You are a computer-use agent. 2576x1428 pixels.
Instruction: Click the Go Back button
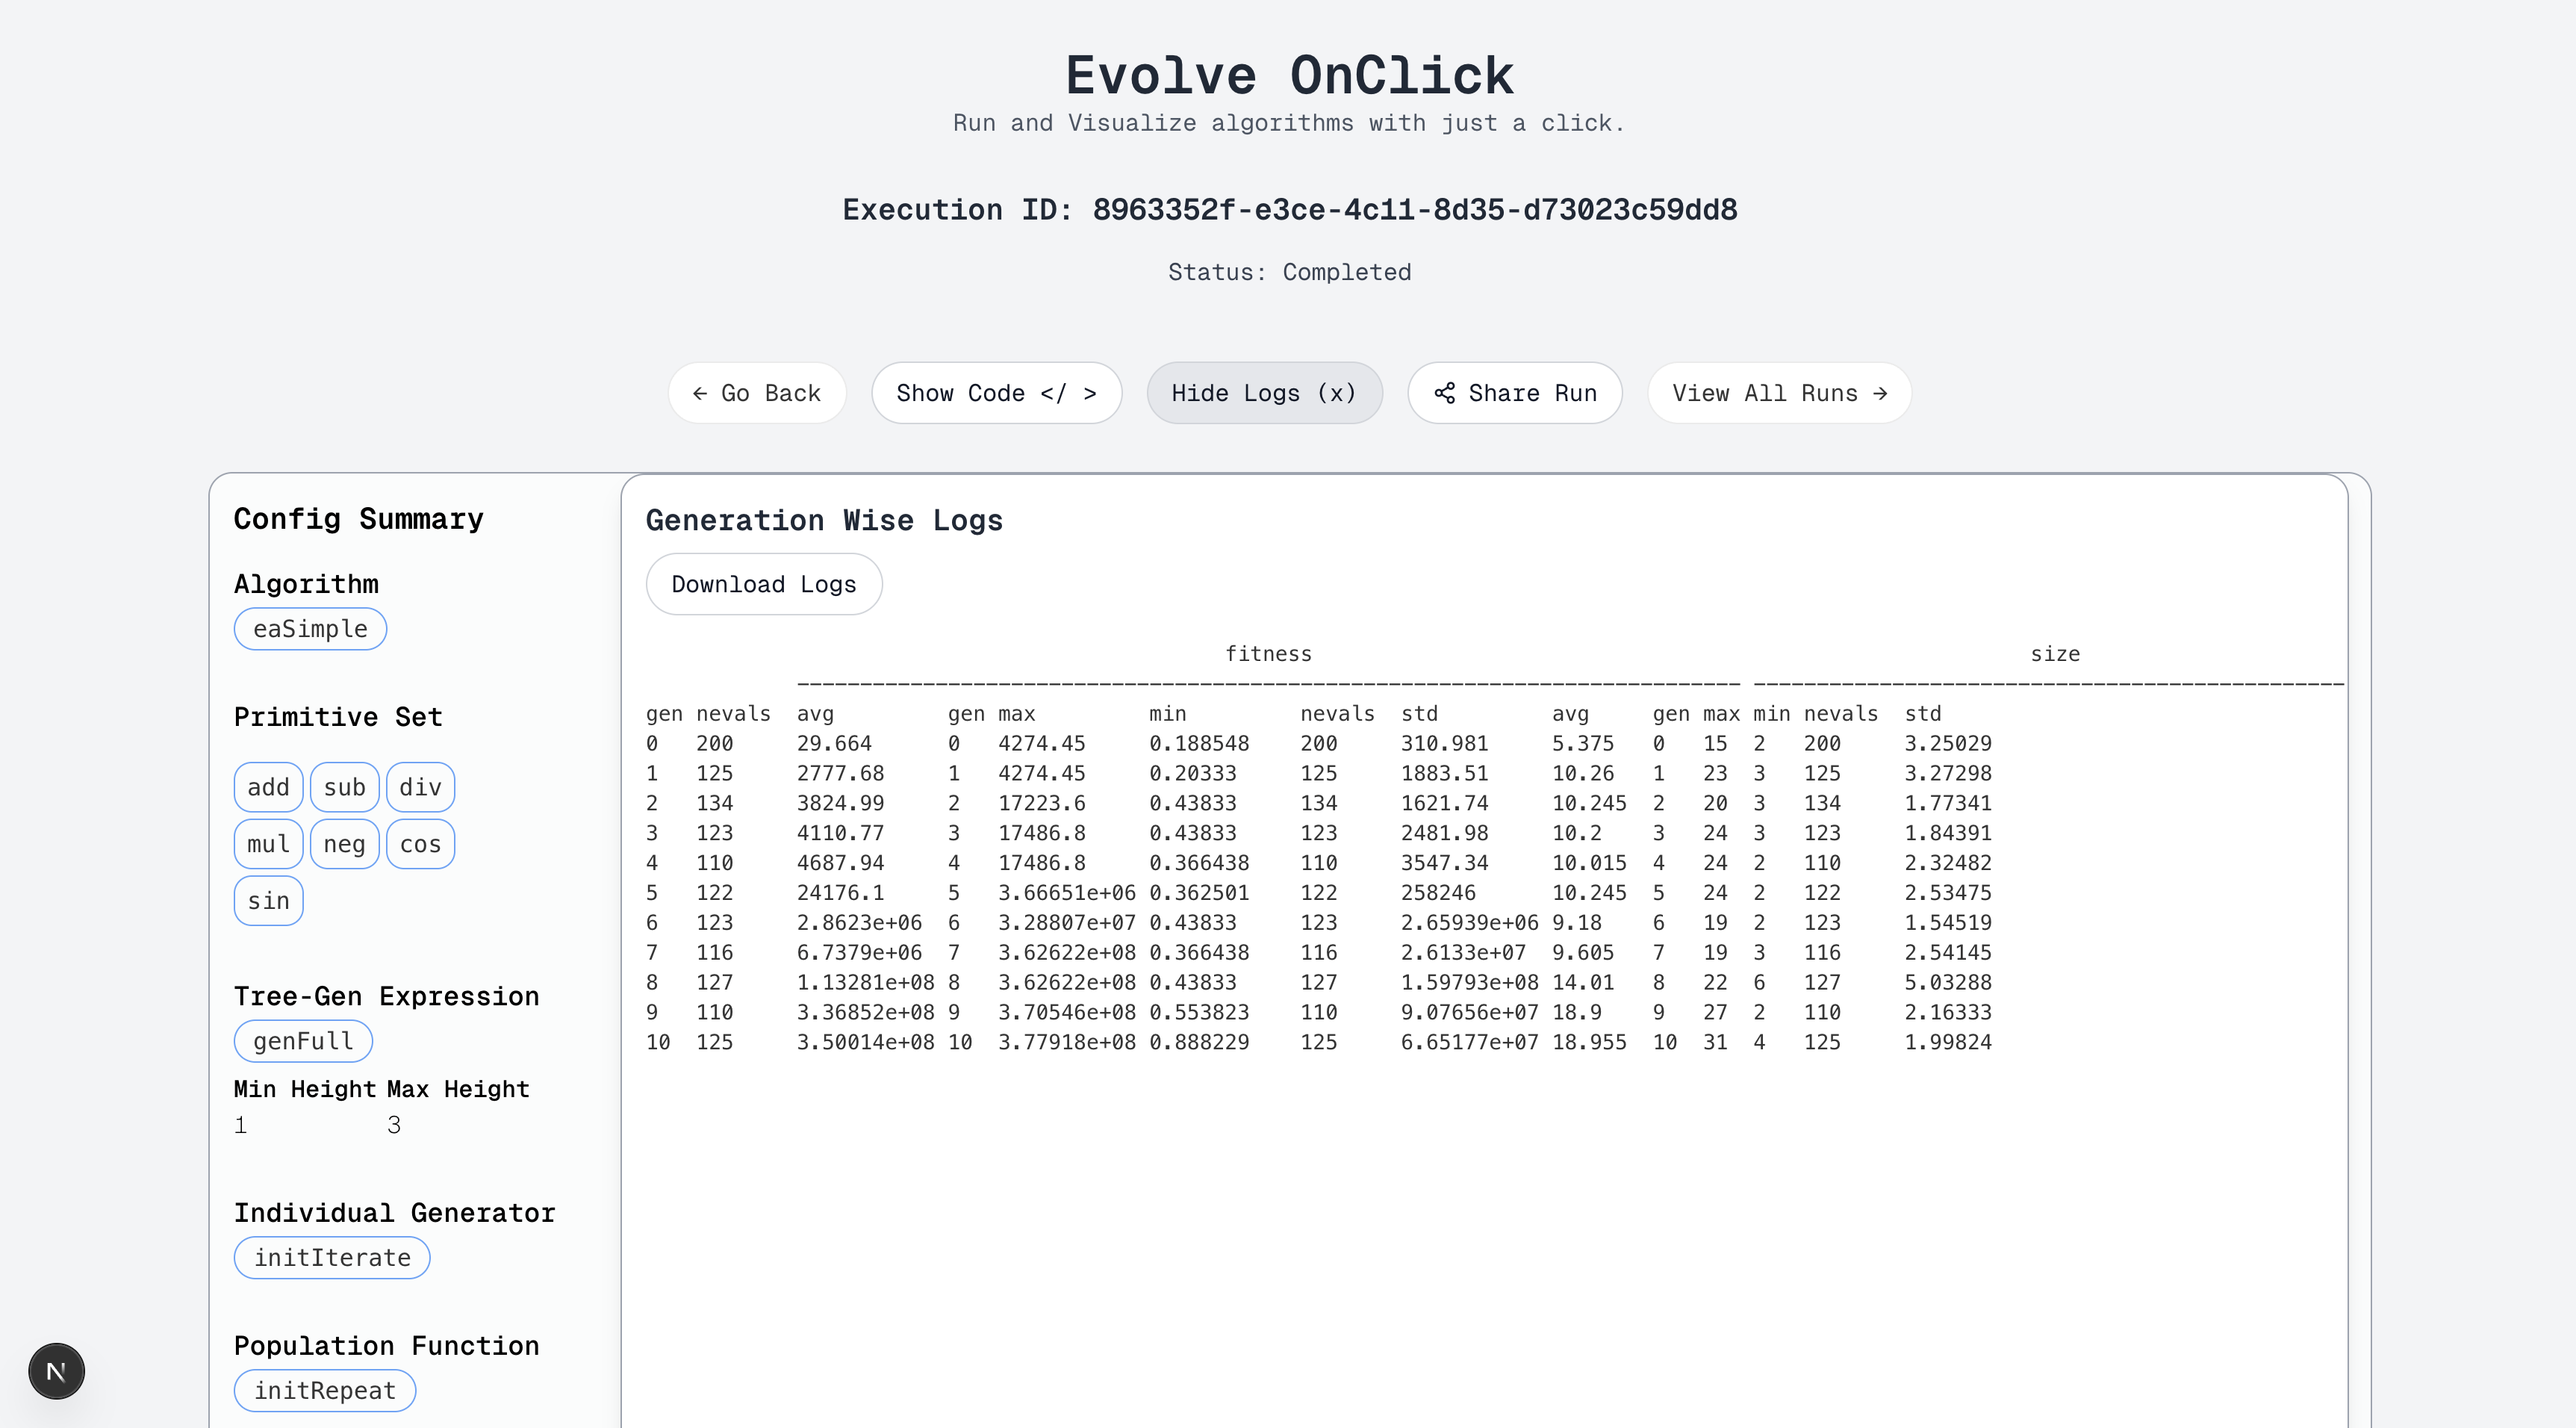point(757,393)
